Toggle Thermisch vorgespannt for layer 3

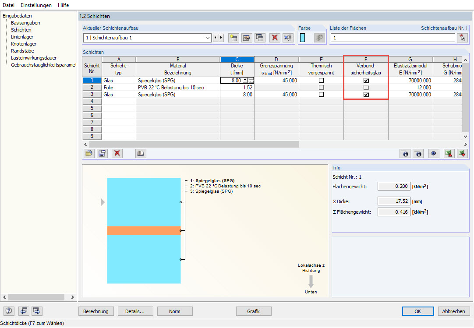tap(322, 94)
